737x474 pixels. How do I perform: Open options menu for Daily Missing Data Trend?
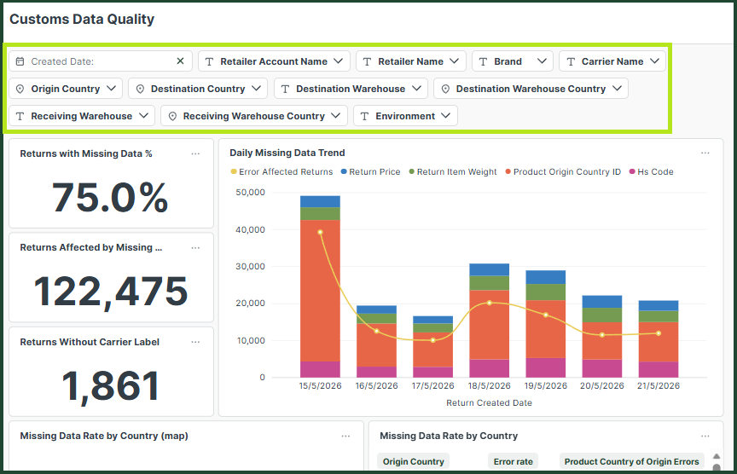pyautogui.click(x=705, y=153)
